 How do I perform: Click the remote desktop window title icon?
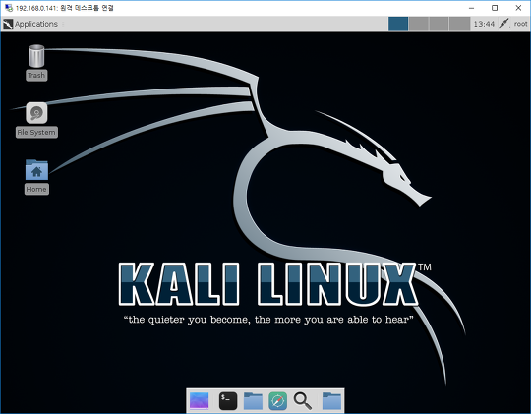coord(9,8)
